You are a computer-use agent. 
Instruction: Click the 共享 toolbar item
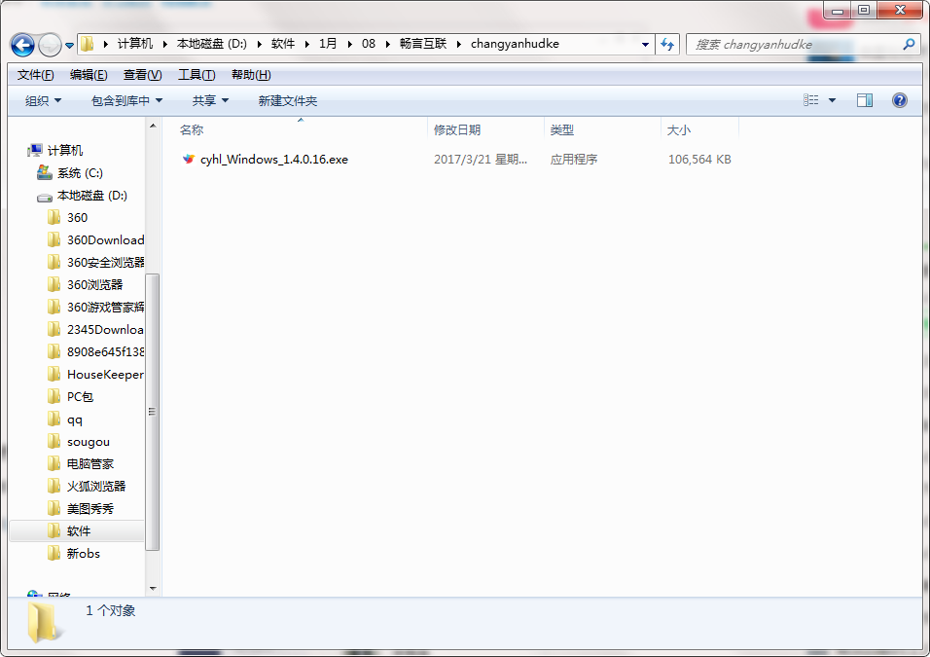(x=205, y=99)
